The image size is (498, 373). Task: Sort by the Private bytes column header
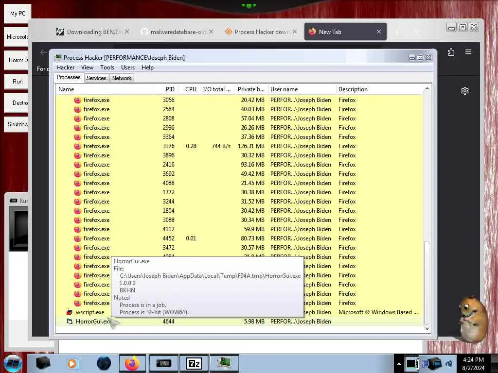click(251, 89)
